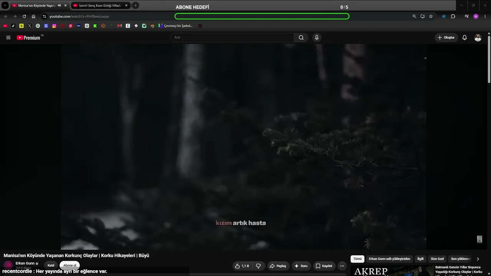
Task: Open the Chrome profile M avatar
Action: [476, 16]
